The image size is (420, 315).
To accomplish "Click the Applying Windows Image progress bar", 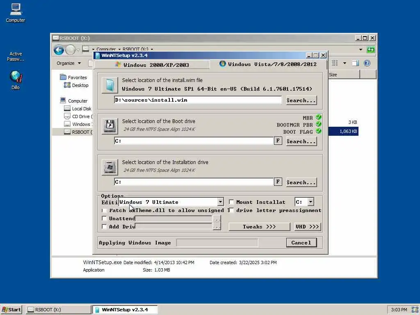I will pos(217,243).
